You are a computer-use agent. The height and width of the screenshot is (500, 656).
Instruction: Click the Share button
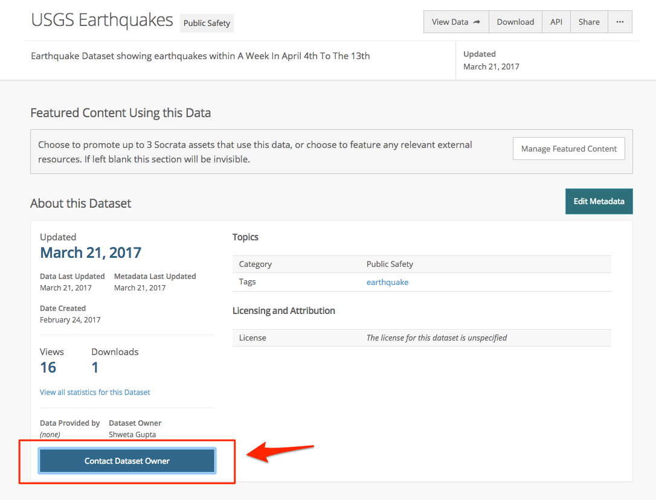(589, 22)
